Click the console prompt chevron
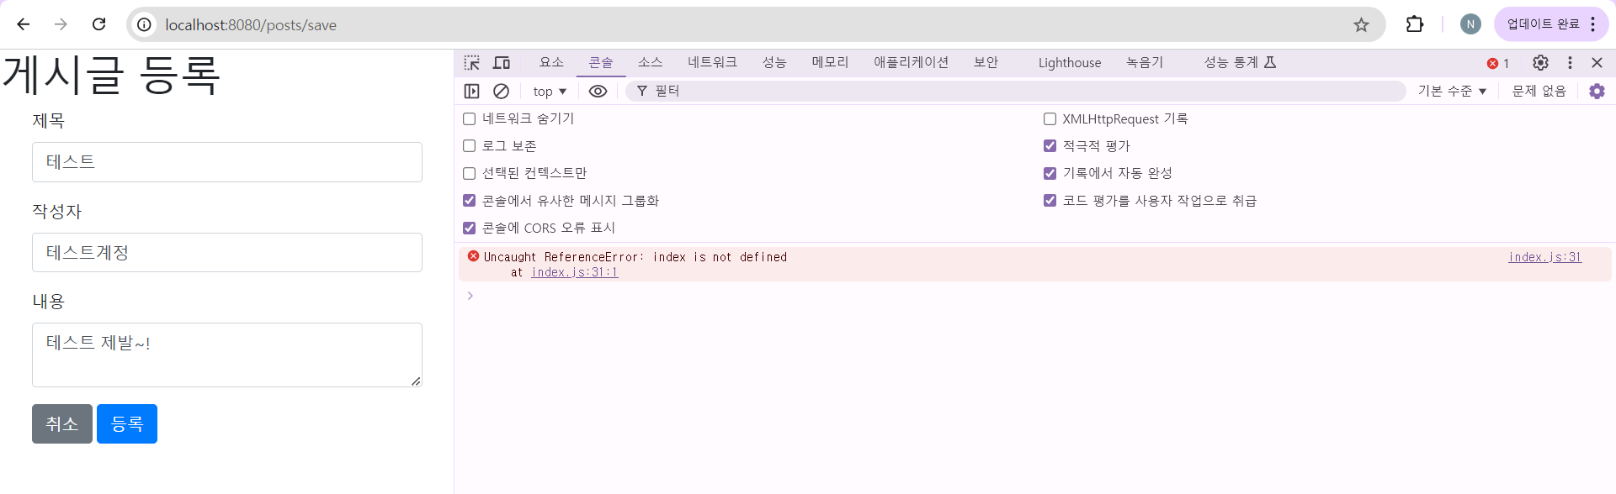Screen dimensions: 1616x494 click(x=470, y=296)
